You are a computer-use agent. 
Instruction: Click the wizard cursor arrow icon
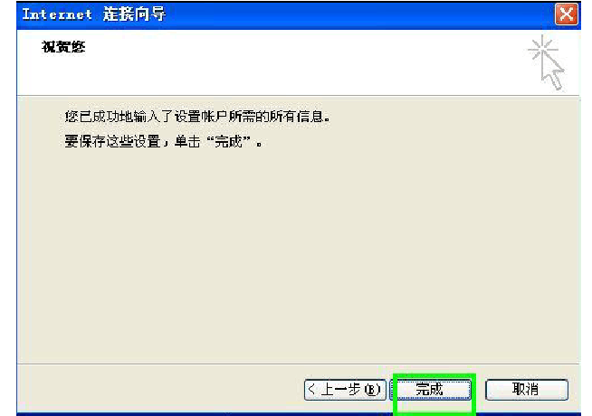coord(553,72)
